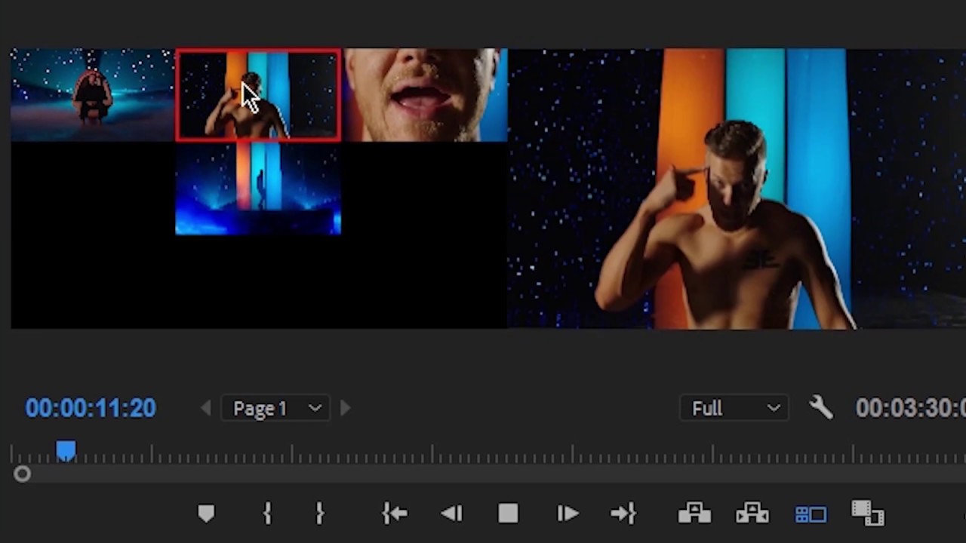The width and height of the screenshot is (966, 543).
Task: Step forward one frame
Action: pyautogui.click(x=567, y=514)
